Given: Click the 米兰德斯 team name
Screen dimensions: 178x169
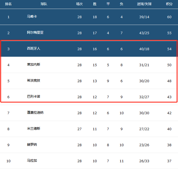Looking at the screenshot, I should pos(34,129).
